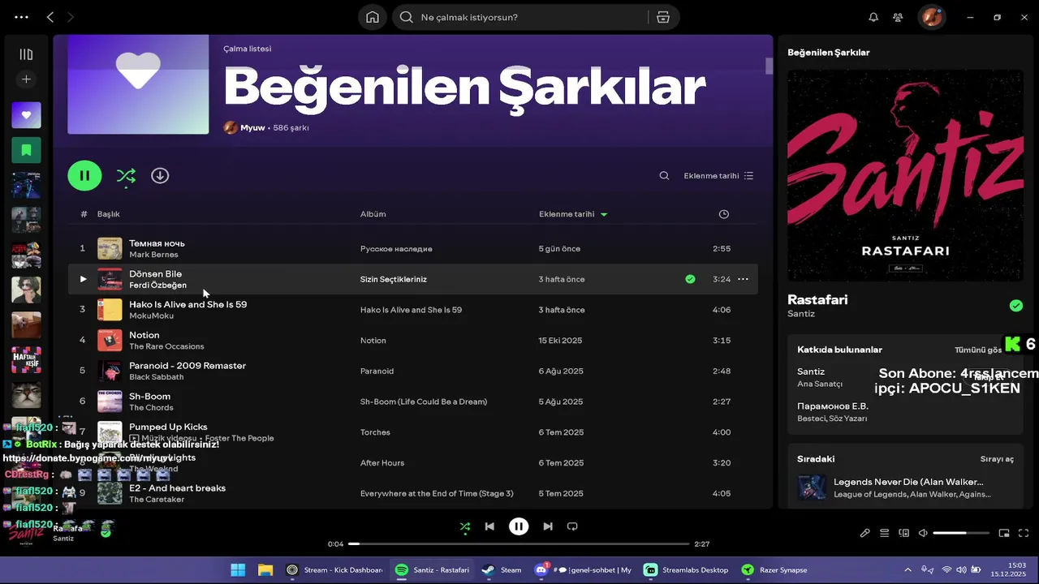Toggle shuffle next to the green pause button
Screen dimensions: 1039x584
click(x=126, y=175)
